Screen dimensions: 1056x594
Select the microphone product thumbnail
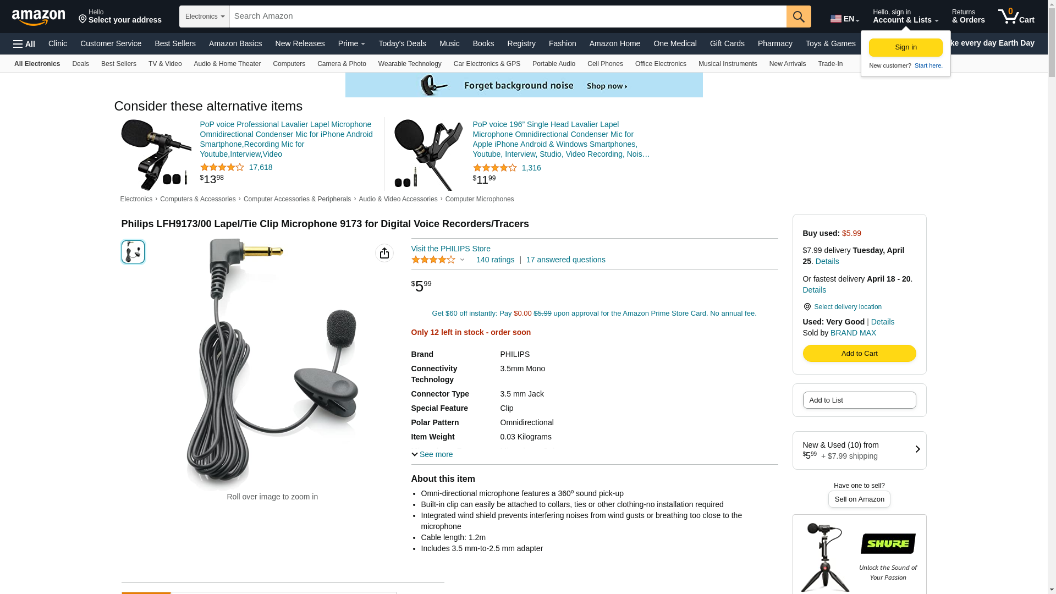pos(133,252)
